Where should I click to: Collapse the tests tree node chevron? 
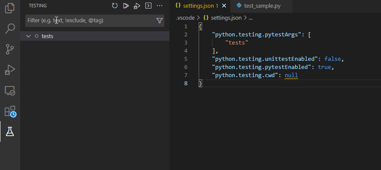pos(28,36)
